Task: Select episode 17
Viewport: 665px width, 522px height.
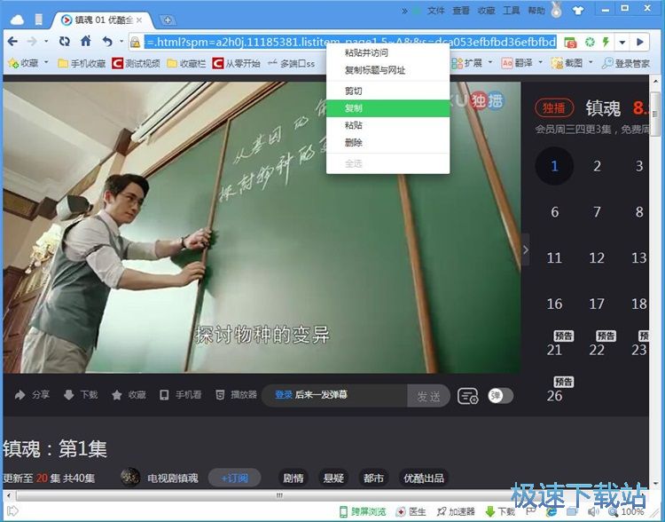Action: point(597,304)
